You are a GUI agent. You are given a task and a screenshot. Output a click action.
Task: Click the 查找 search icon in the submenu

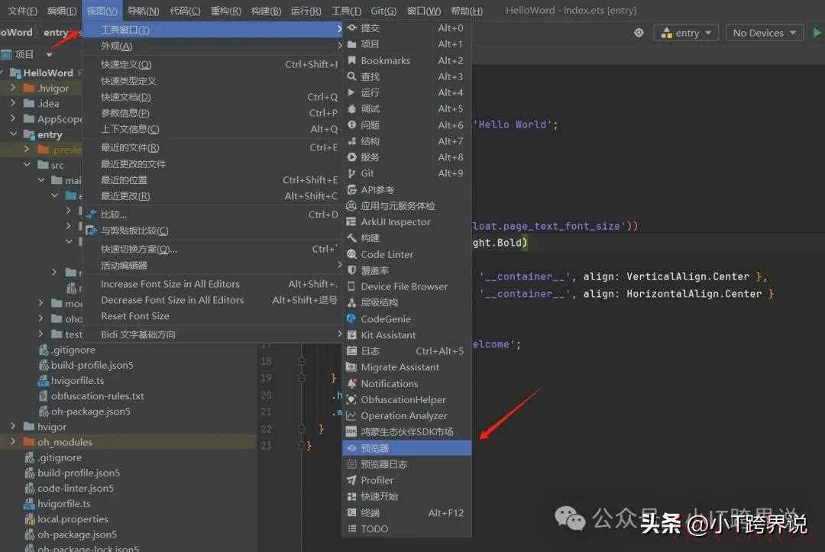point(352,77)
